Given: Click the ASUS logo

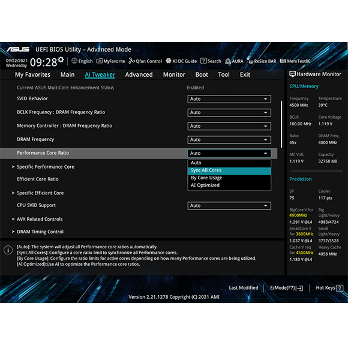Looking at the screenshot, I should (18, 49).
